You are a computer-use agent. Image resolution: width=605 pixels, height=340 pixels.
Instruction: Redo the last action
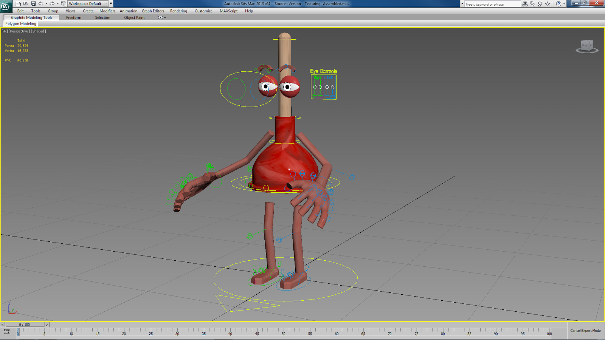(x=52, y=3)
